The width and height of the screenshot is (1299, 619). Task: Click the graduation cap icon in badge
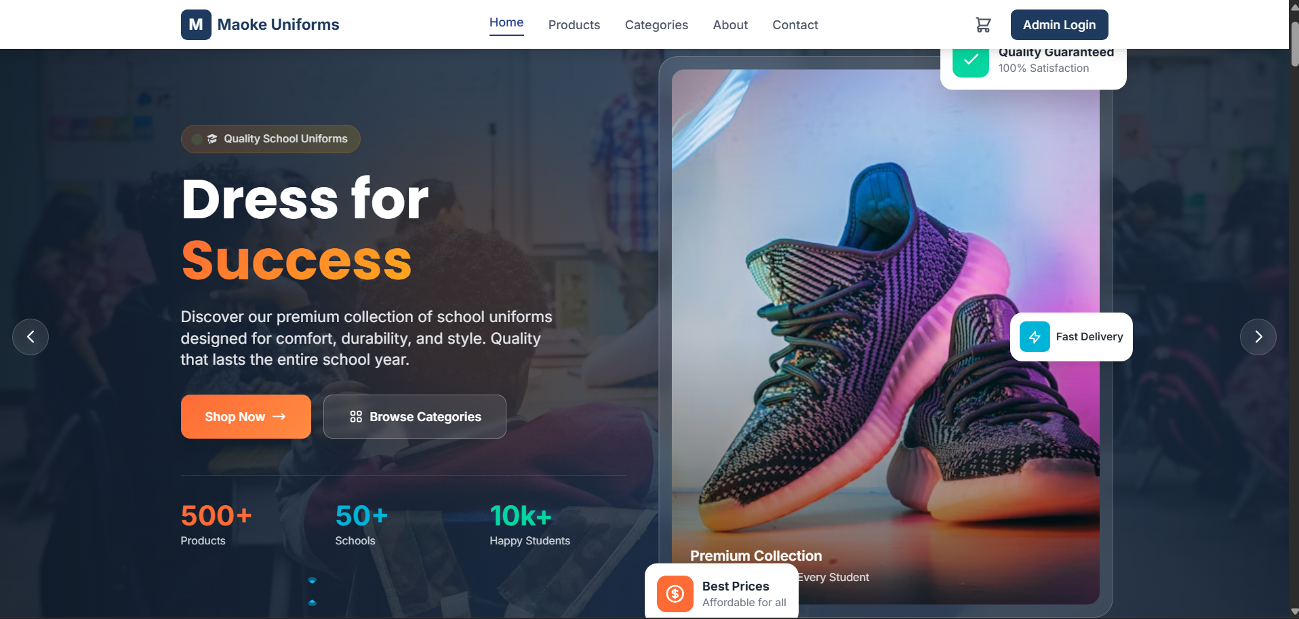coord(212,139)
